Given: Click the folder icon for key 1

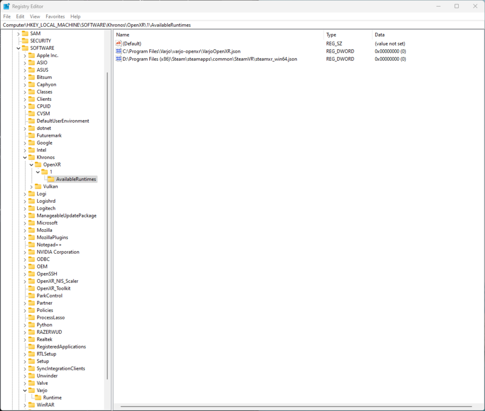Looking at the screenshot, I should click(x=44, y=172).
